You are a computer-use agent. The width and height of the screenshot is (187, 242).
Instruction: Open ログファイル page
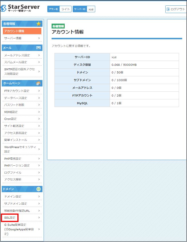22,173
